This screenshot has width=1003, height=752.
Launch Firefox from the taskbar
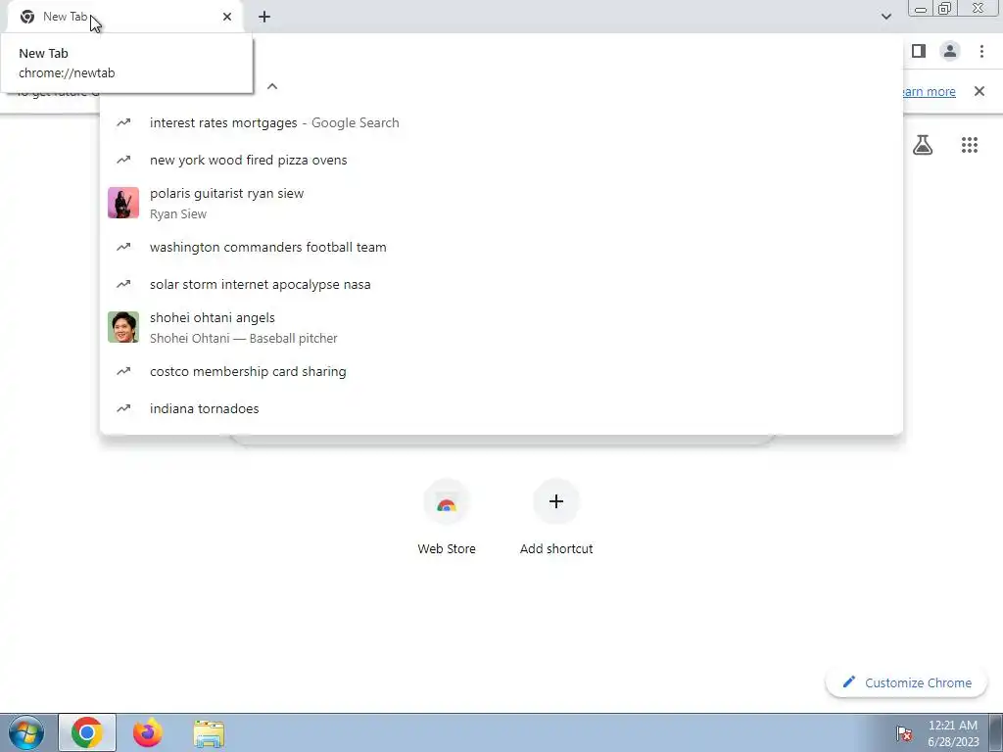148,732
